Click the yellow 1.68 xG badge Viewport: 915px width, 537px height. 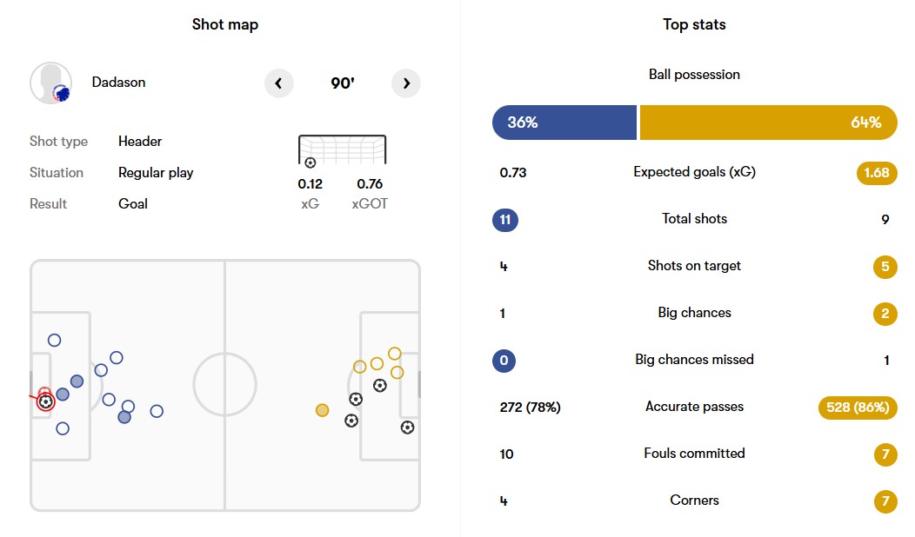coord(876,172)
